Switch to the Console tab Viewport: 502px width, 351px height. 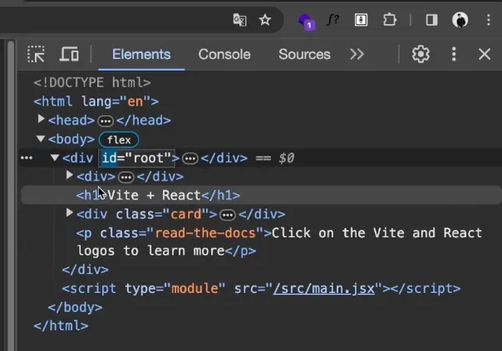coord(224,54)
